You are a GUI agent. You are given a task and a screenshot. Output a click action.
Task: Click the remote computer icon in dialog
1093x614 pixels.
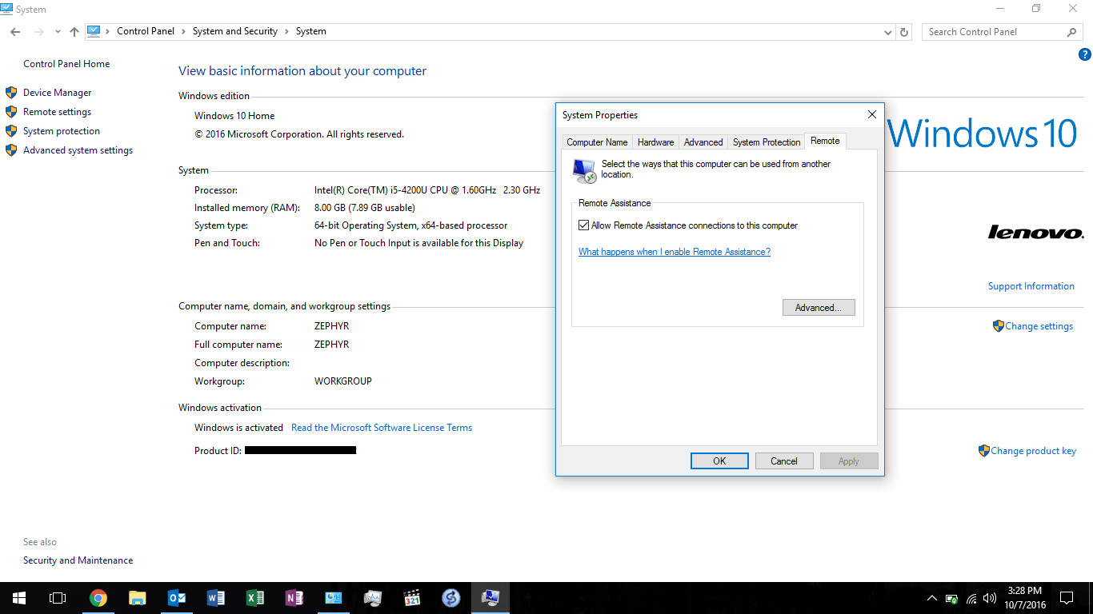pos(584,170)
